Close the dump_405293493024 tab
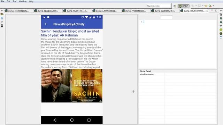The height and width of the screenshot is (125, 223). click(207, 11)
